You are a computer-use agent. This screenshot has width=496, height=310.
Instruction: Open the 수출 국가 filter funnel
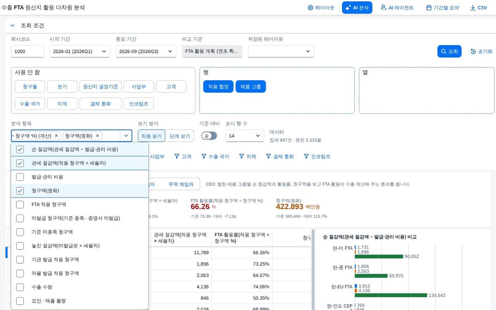tap(215, 157)
